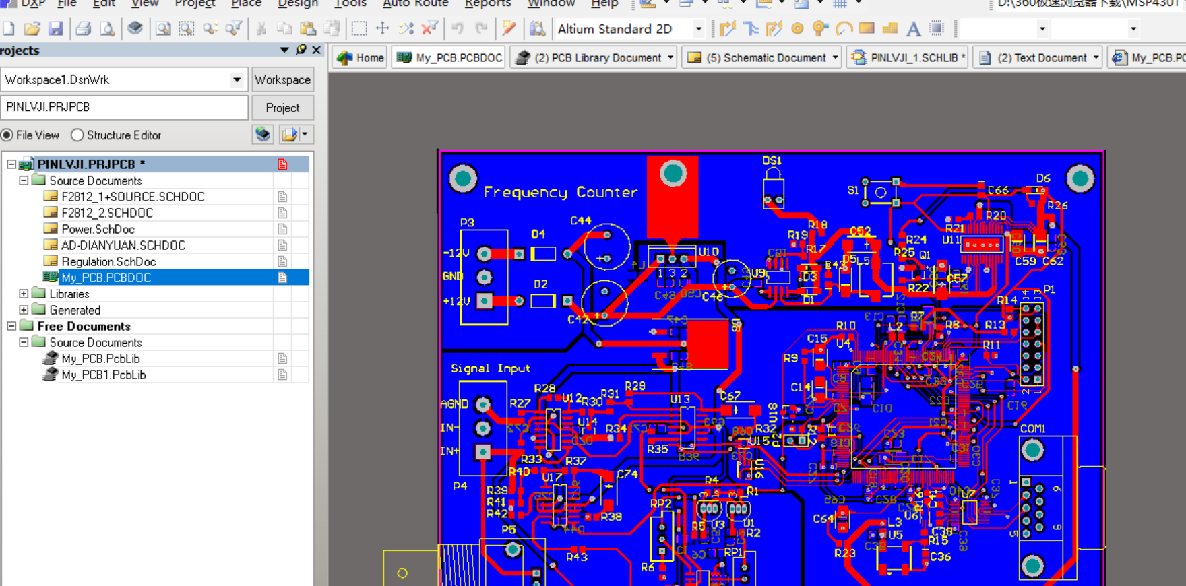This screenshot has height=586, width=1186.
Task: Expand the Generated folder
Action: click(24, 310)
